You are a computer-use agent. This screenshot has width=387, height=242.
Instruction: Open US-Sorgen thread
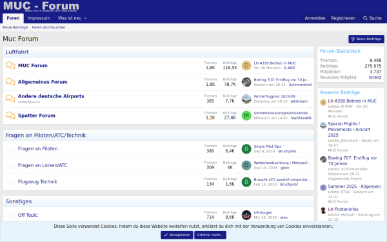[x=263, y=212]
